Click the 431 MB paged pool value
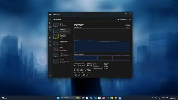The height and width of the screenshot is (100, 178). pyautogui.click(x=77, y=75)
